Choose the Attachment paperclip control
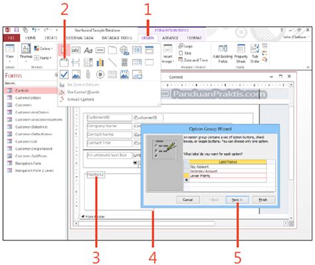Viewport: 315px width, 265px height. (x=88, y=75)
